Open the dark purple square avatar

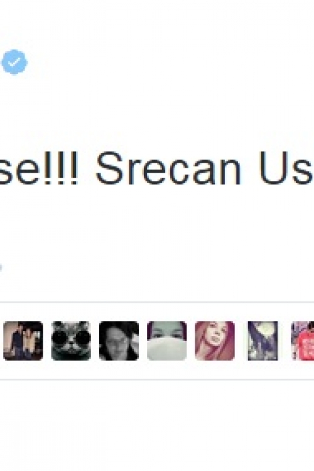point(263,340)
